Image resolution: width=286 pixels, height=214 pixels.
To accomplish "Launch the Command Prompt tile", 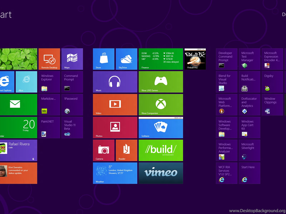I will pyautogui.click(x=72, y=82).
